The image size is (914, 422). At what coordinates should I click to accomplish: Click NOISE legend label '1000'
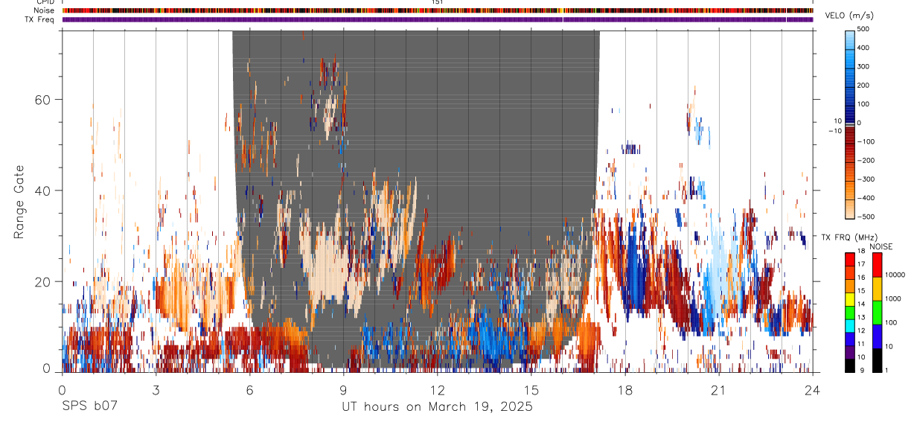pos(894,298)
